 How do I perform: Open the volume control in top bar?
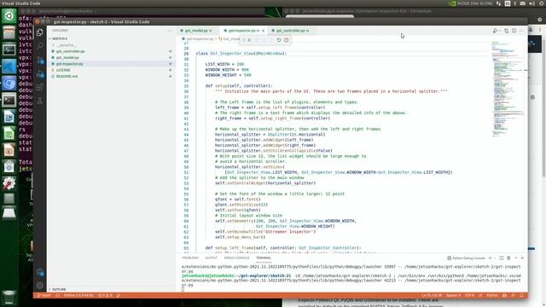[x=531, y=3]
